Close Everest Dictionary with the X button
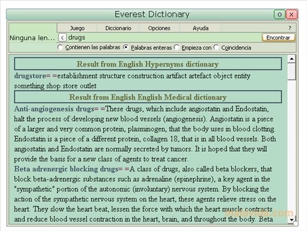The width and height of the screenshot is (307, 231). [x=291, y=14]
